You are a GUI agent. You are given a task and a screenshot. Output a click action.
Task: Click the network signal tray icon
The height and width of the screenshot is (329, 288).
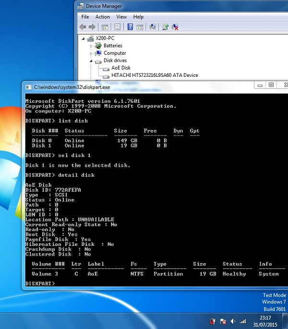click(243, 321)
